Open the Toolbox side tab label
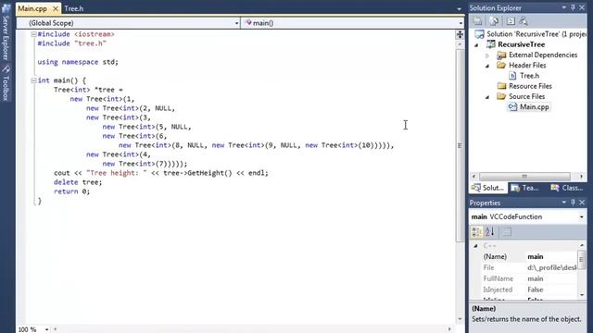593x333 pixels. pos(6,89)
